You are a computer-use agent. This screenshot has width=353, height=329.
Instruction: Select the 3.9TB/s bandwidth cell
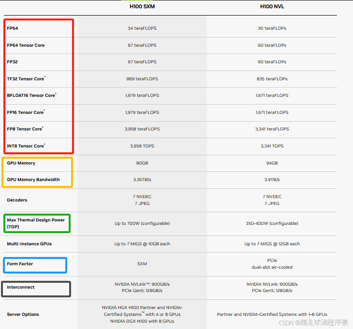272,180
